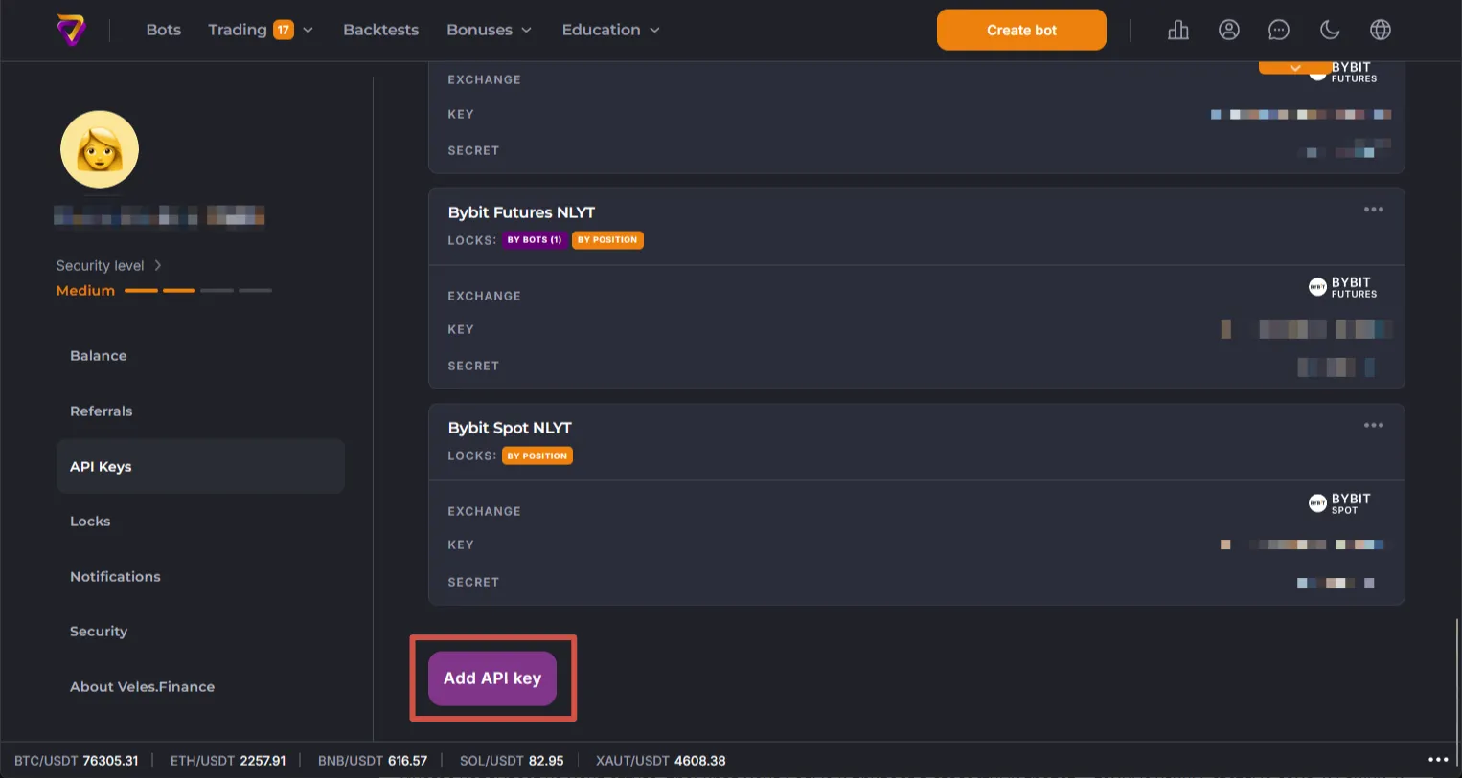Click BY POSITION badge on Bybit Futures NLYT

click(x=607, y=240)
